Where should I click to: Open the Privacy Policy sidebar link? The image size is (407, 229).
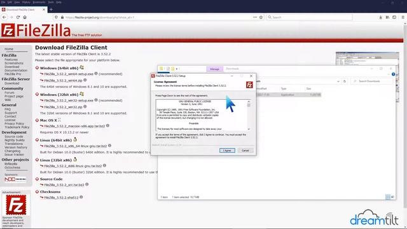(14, 123)
